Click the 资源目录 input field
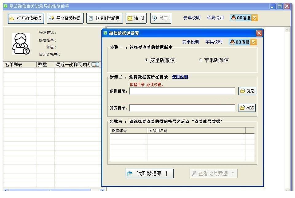 pyautogui.click(x=182, y=108)
